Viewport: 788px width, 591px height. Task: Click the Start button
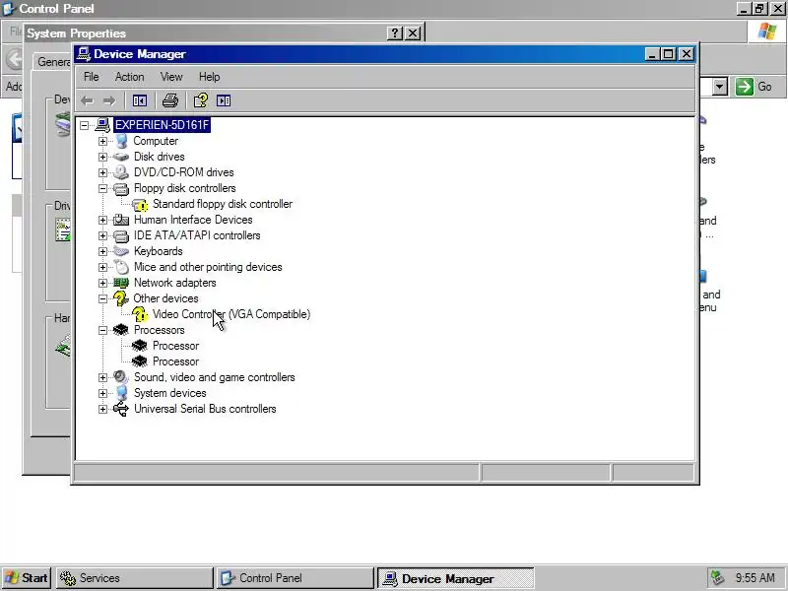[27, 578]
